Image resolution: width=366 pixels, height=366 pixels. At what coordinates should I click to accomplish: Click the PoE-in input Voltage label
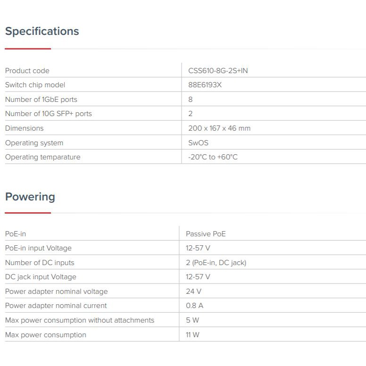coord(38,248)
